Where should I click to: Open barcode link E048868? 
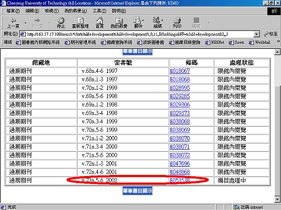click(x=180, y=172)
